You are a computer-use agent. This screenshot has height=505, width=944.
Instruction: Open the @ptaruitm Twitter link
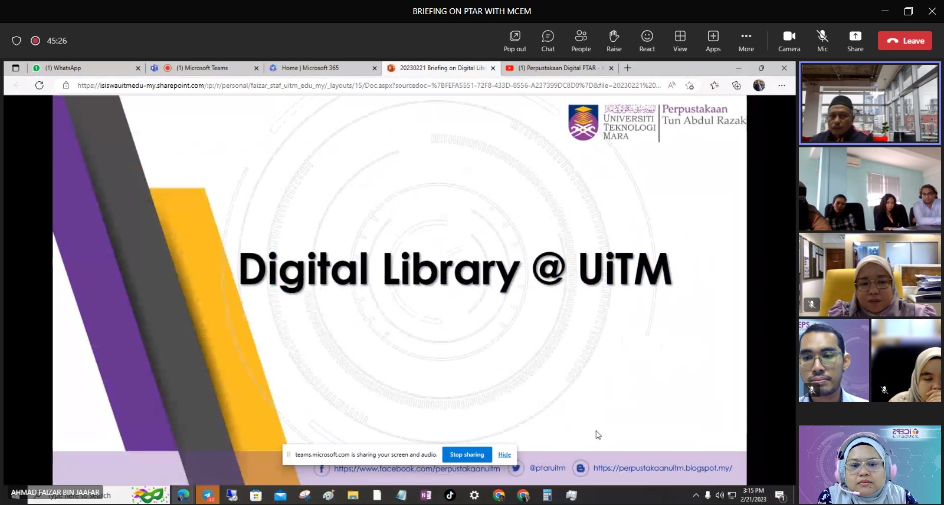[547, 468]
